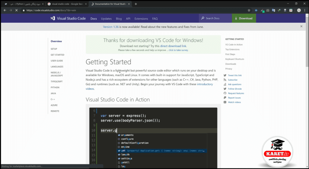Screen dimensions: 309x169
Task: Click the translate extension icon in toolbar
Action: coord(273,10)
